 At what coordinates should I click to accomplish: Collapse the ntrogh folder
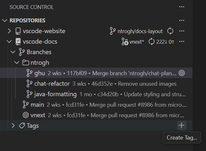click(17, 63)
